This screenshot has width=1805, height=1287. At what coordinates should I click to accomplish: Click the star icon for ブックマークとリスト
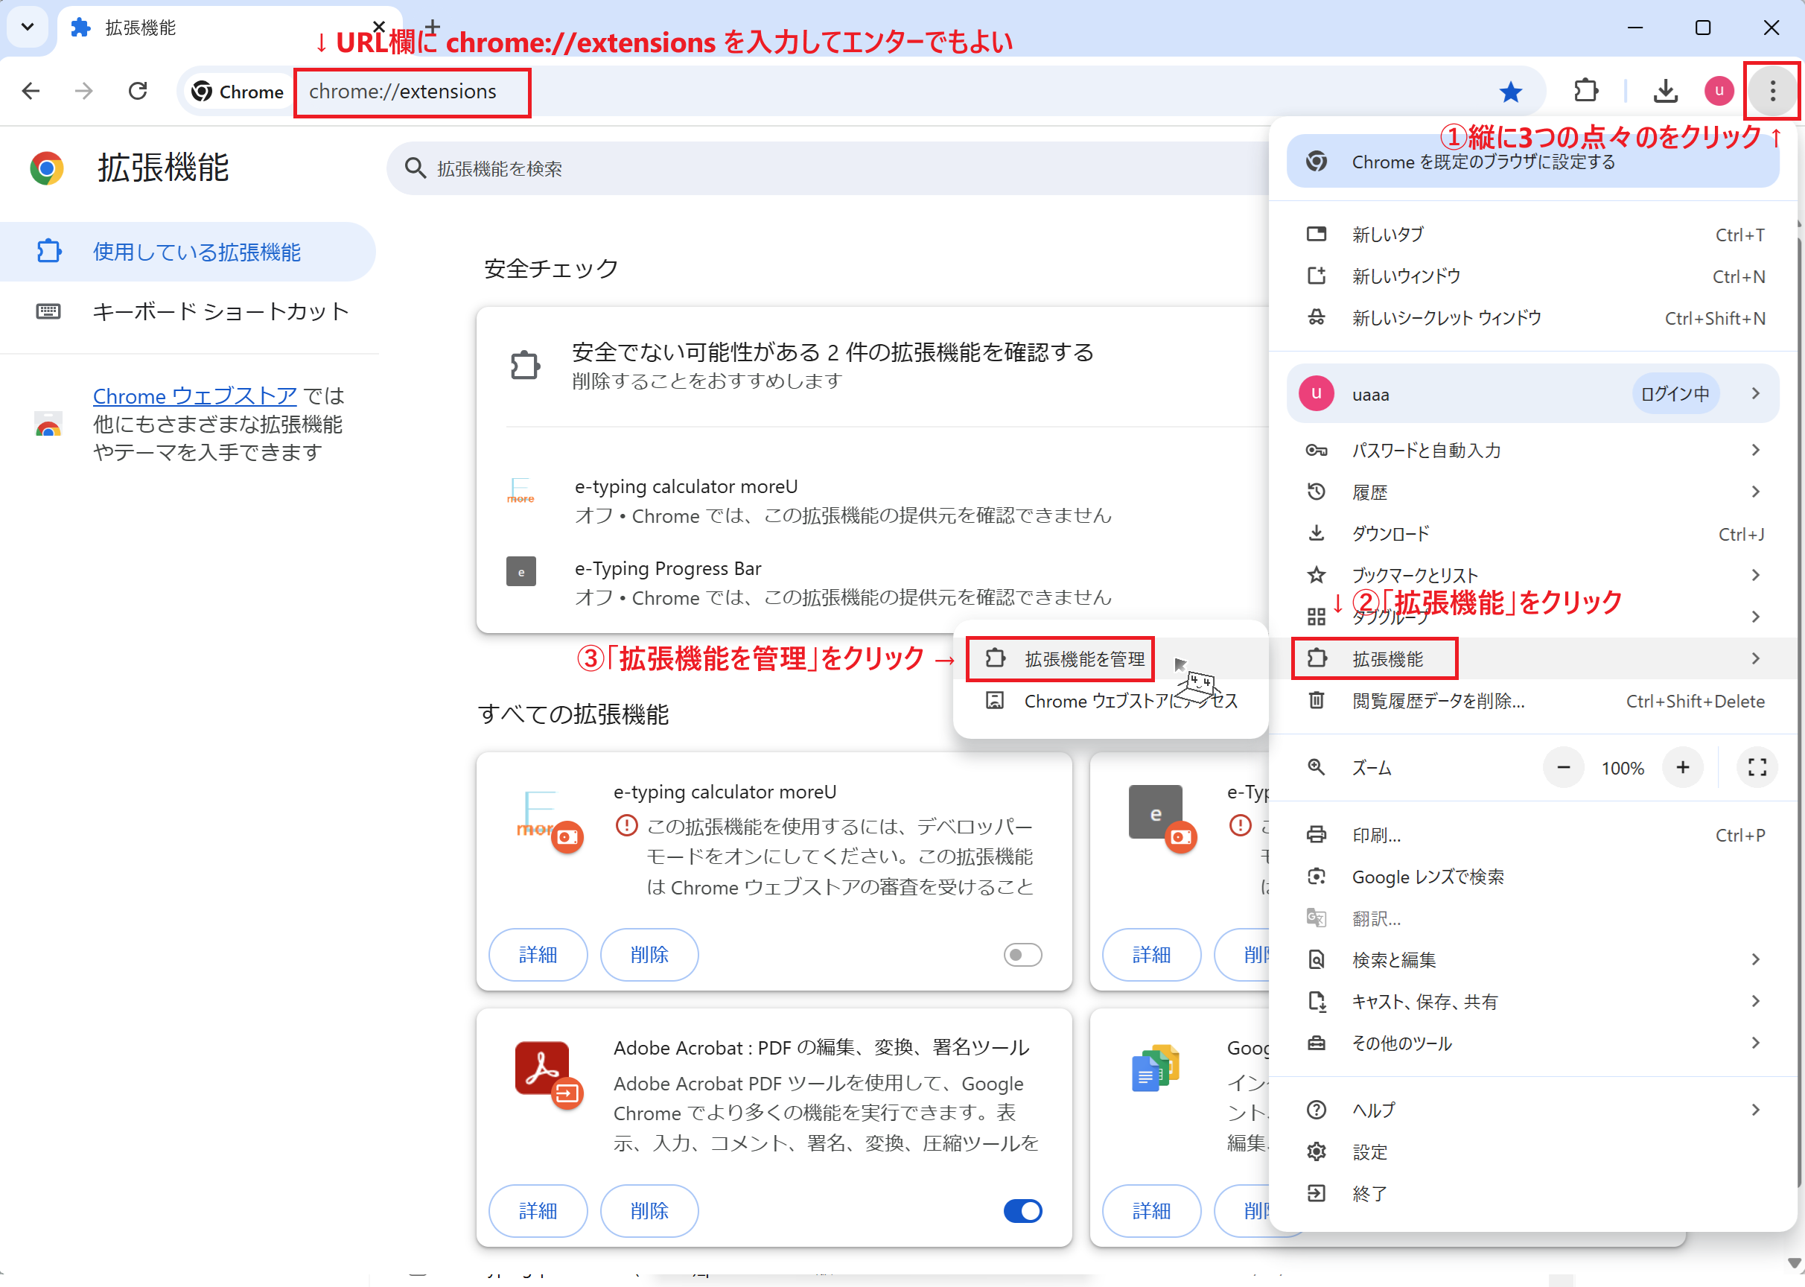tap(1316, 575)
